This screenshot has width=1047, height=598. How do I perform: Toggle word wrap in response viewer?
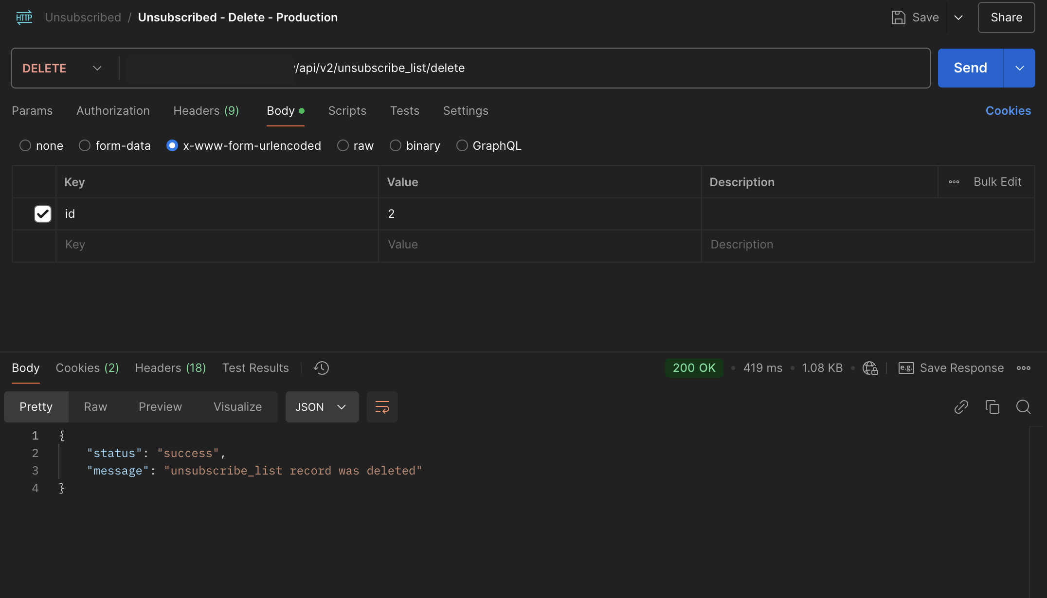click(382, 407)
